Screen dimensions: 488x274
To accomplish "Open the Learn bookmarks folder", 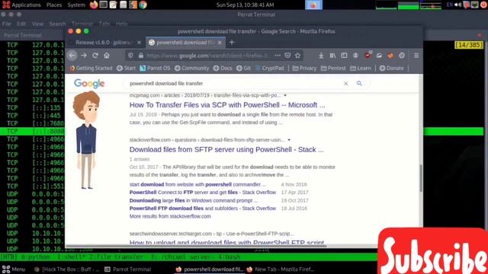I will [361, 68].
